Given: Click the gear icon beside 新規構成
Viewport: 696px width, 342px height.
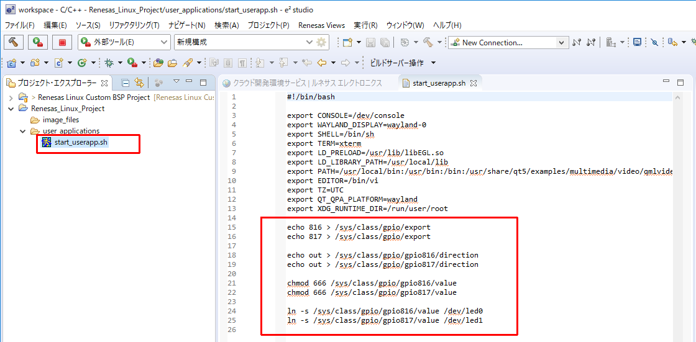Looking at the screenshot, I should (321, 42).
